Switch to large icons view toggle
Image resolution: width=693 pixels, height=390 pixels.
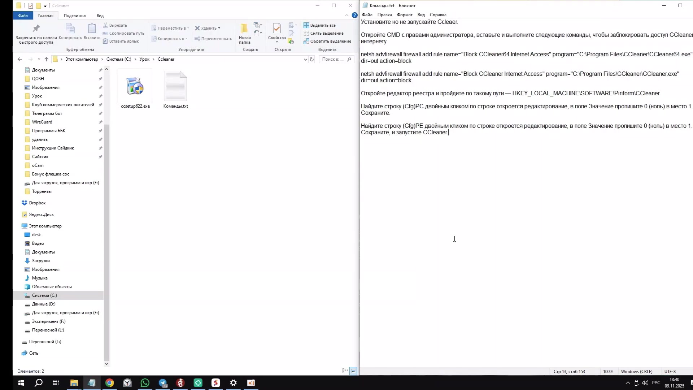353,371
